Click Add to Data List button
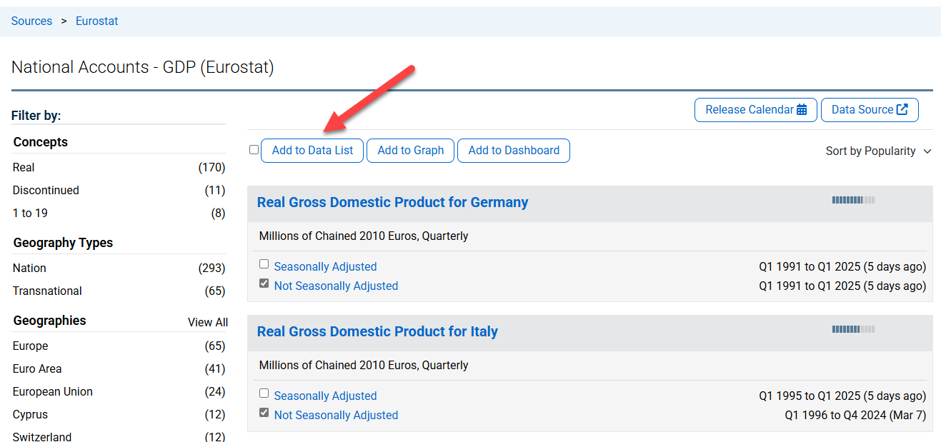 (x=312, y=151)
